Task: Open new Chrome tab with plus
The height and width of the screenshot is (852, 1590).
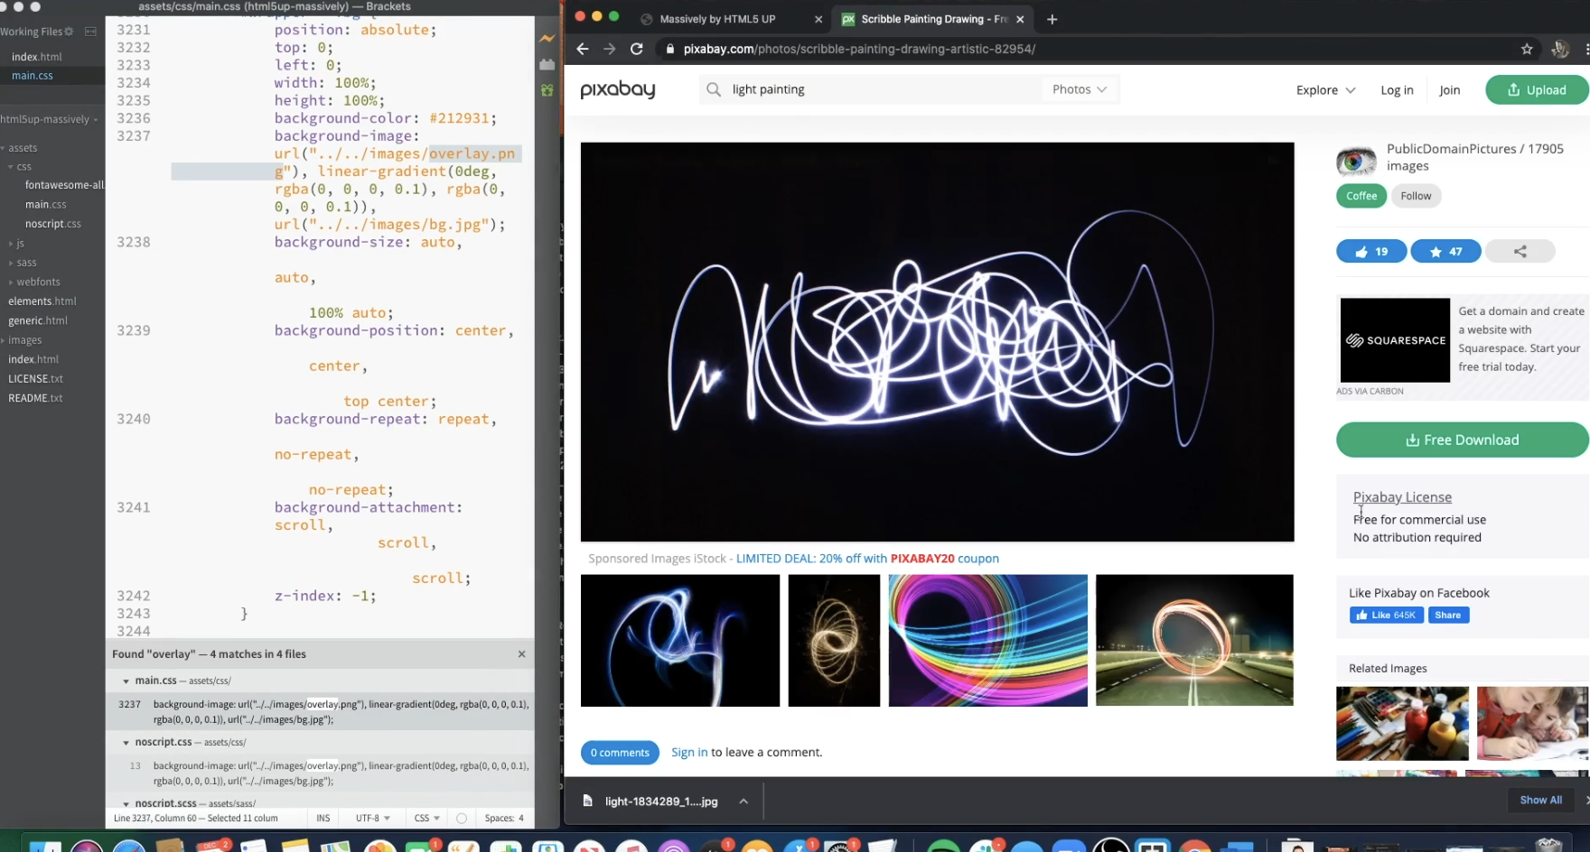Action: coord(1052,19)
